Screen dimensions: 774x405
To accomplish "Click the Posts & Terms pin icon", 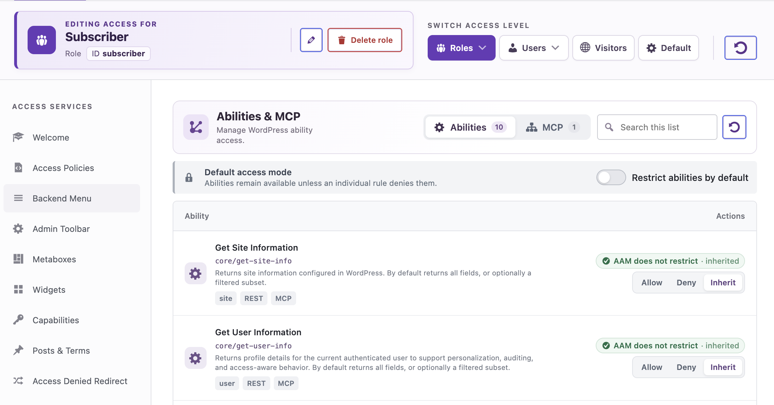I will pyautogui.click(x=18, y=350).
